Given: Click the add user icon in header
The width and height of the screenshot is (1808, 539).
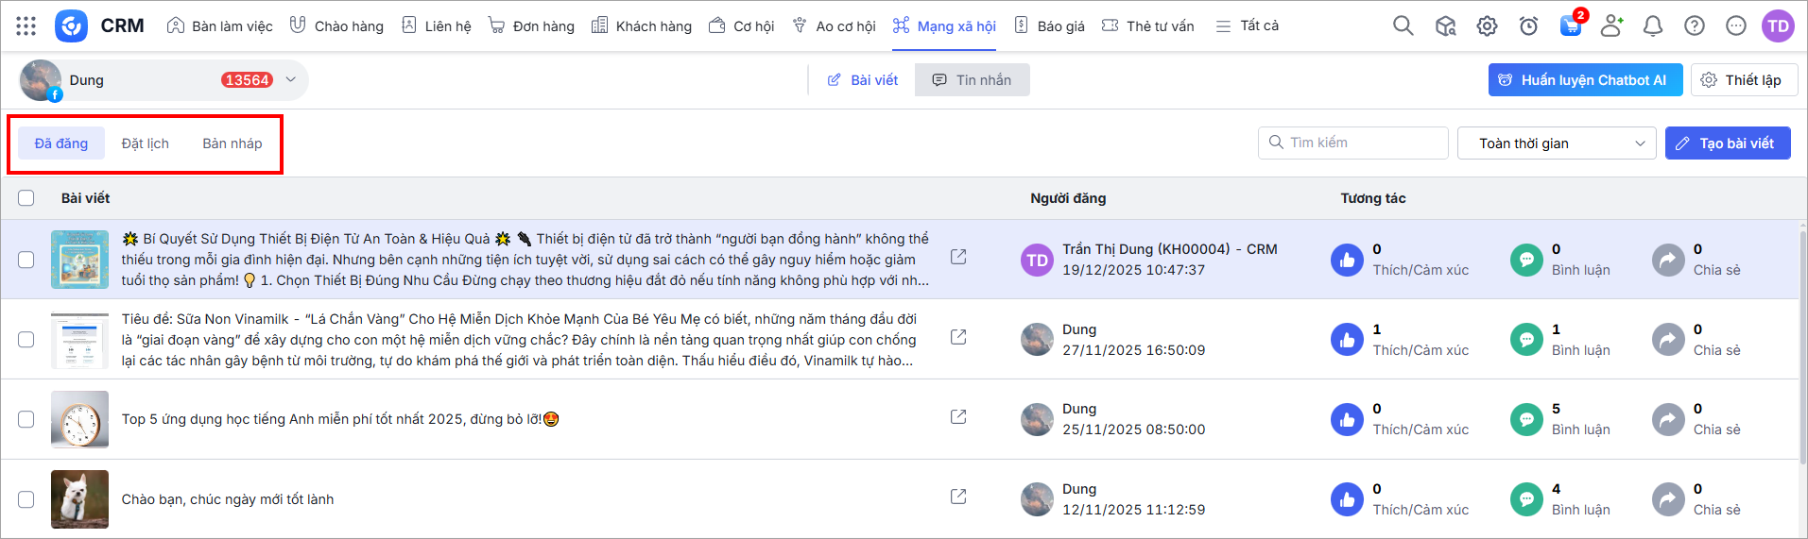Looking at the screenshot, I should tap(1611, 25).
